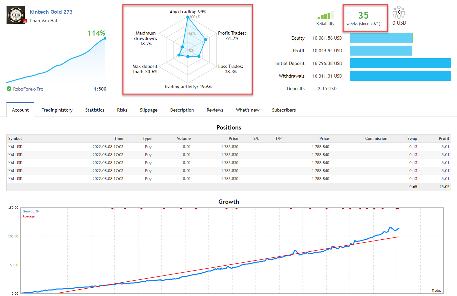Image resolution: width=457 pixels, height=296 pixels.
Task: Click the Algo trading: 99% label
Action: pos(188,12)
